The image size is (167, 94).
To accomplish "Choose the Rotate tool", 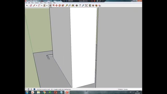I will (x=60, y=5).
